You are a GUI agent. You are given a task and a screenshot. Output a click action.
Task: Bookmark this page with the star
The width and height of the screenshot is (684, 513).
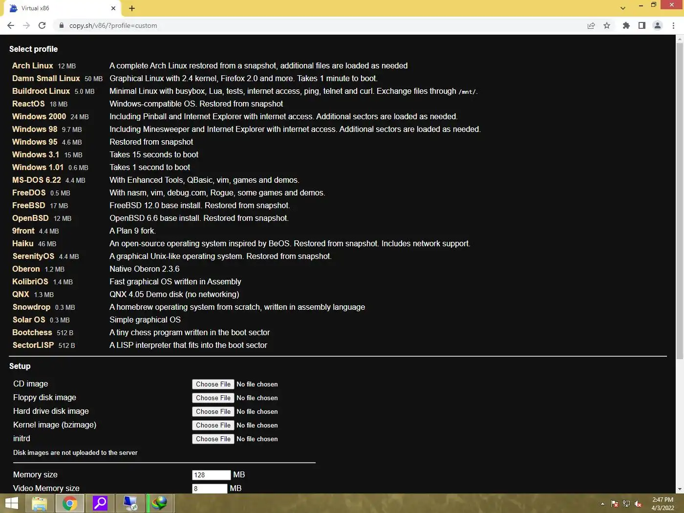click(607, 25)
